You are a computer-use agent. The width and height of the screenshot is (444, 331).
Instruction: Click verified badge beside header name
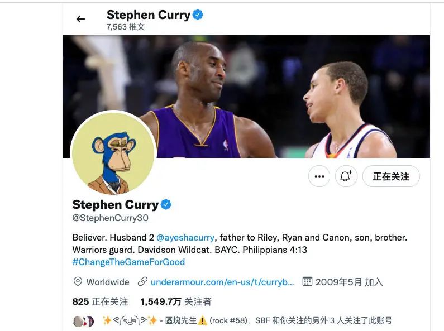pos(198,15)
